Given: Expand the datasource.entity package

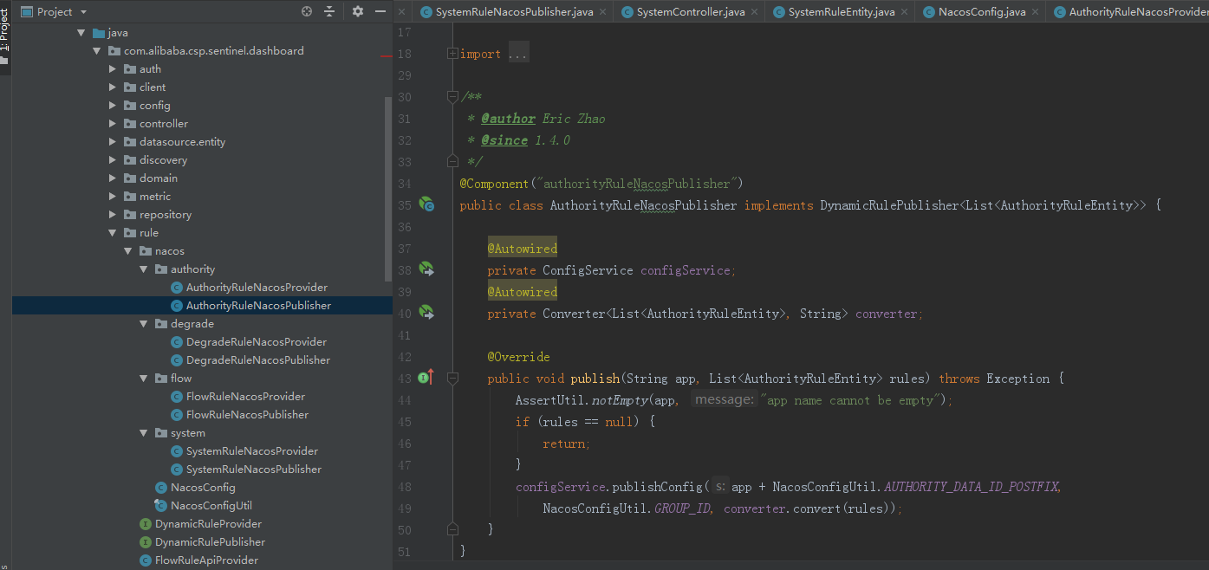Looking at the screenshot, I should point(113,142).
